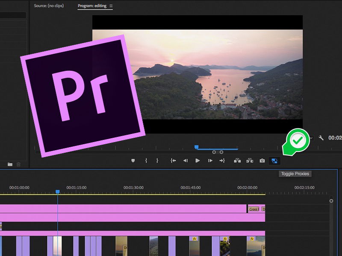Select the Program: editing tab
This screenshot has height=256, width=342.
pyautogui.click(x=92, y=6)
